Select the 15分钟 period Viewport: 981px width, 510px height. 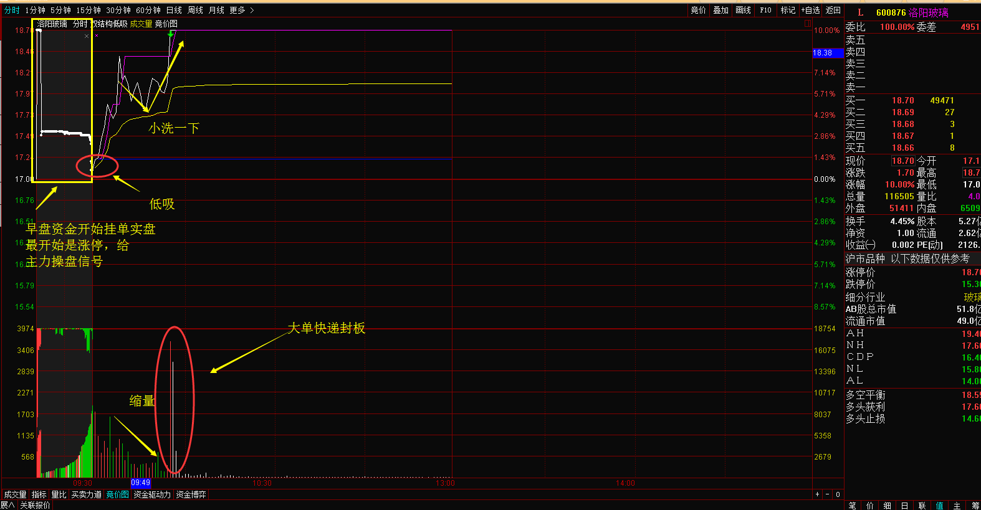click(88, 10)
